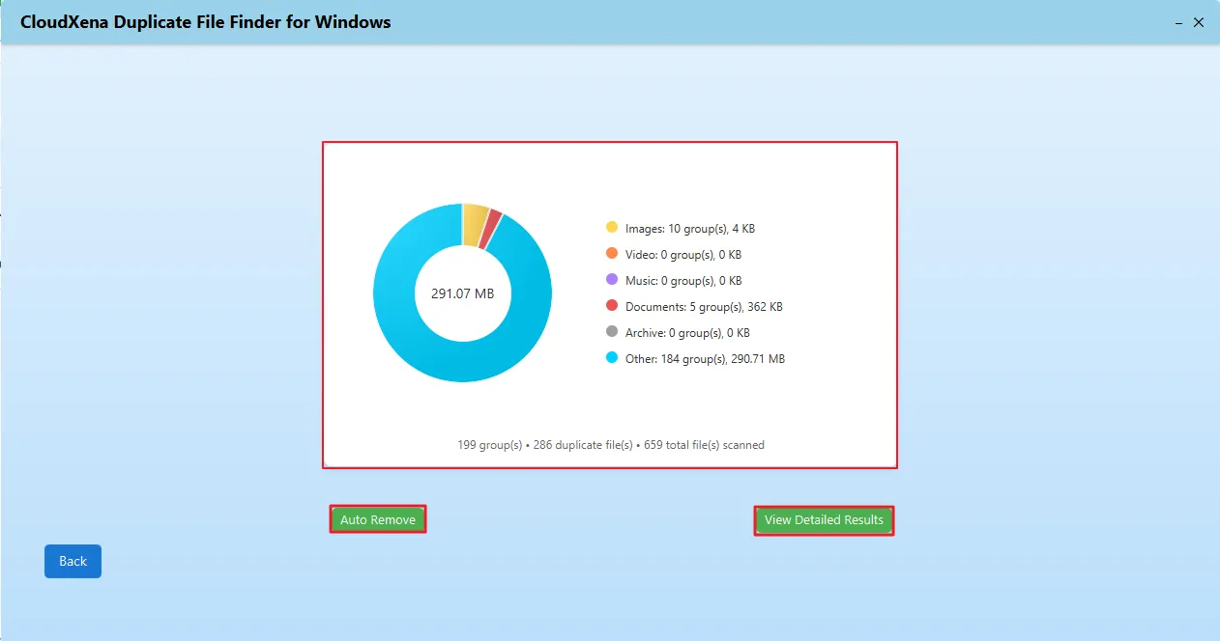Click the purple Music legend dot
This screenshot has height=641, width=1220.
tap(611, 280)
